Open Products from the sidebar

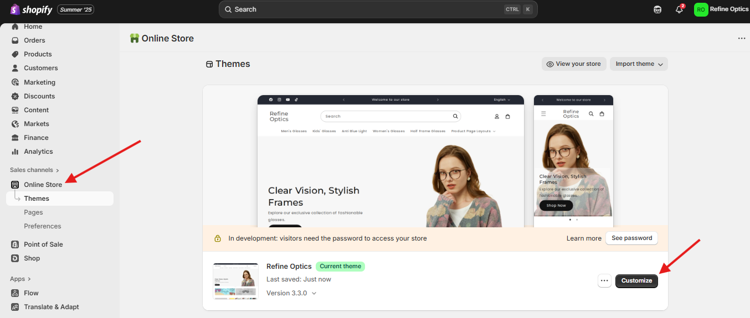38,54
